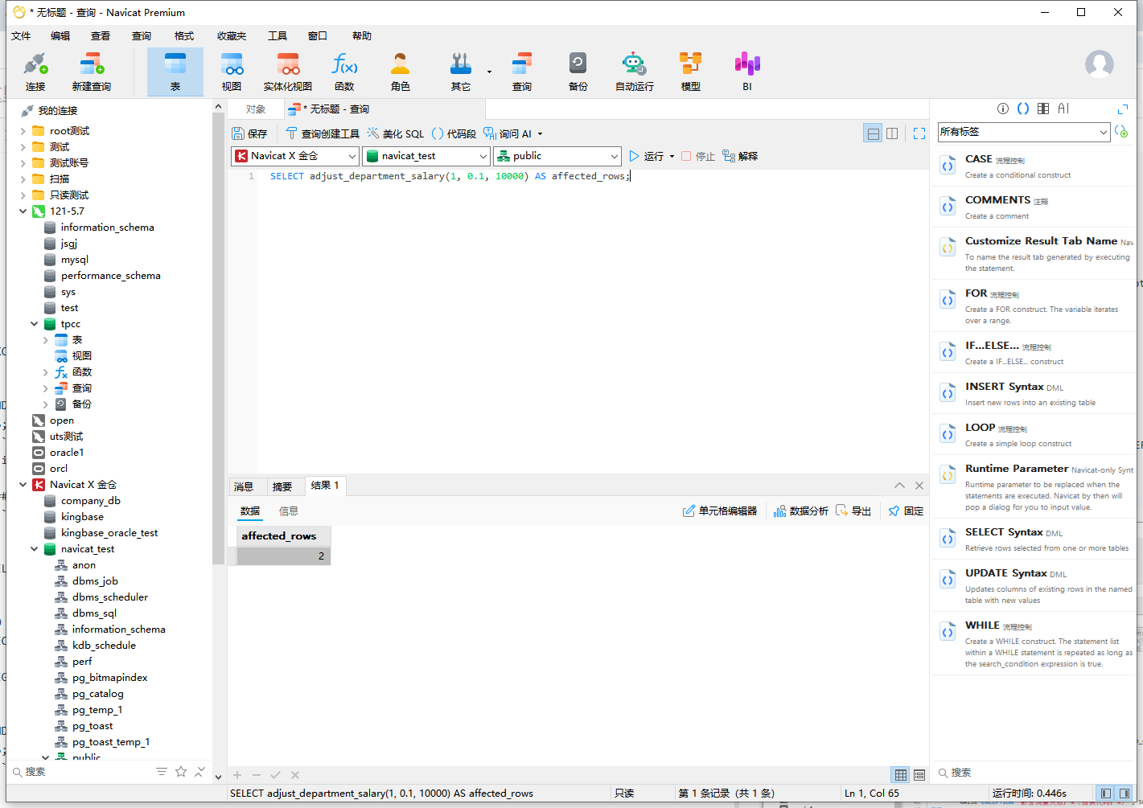Open the Navicat X 金仓 connection combo box
The width and height of the screenshot is (1143, 808).
[x=295, y=156]
